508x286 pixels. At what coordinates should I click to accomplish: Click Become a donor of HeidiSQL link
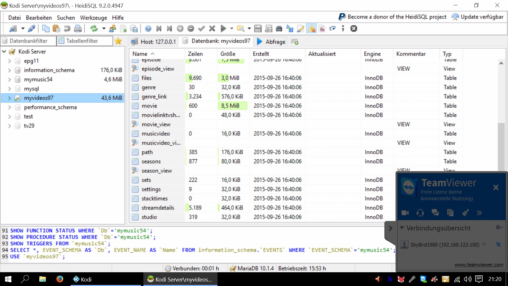(392, 17)
